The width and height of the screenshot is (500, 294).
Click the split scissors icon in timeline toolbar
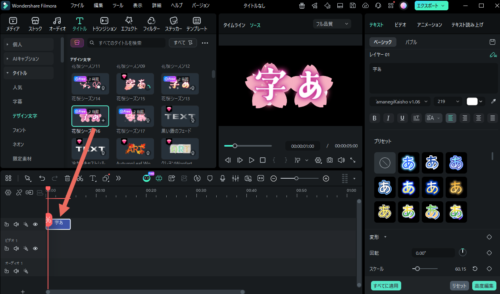pyautogui.click(x=80, y=178)
